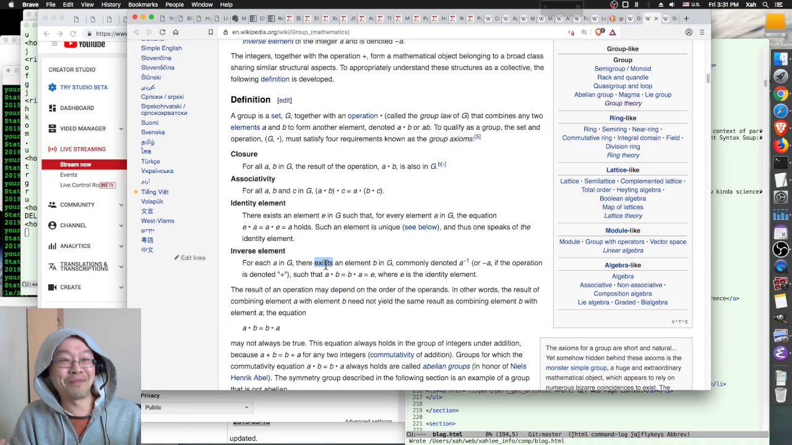This screenshot has height=445, width=792.
Task: Click the YouTube logo
Action: coord(84,44)
